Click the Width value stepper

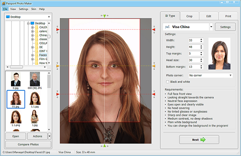(x=201, y=40)
